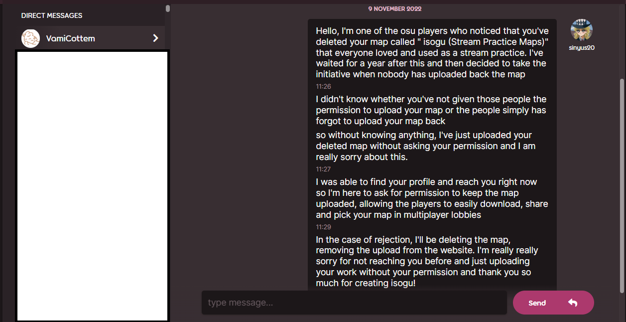Send the message with the Send button
The height and width of the screenshot is (322, 626).
point(553,303)
